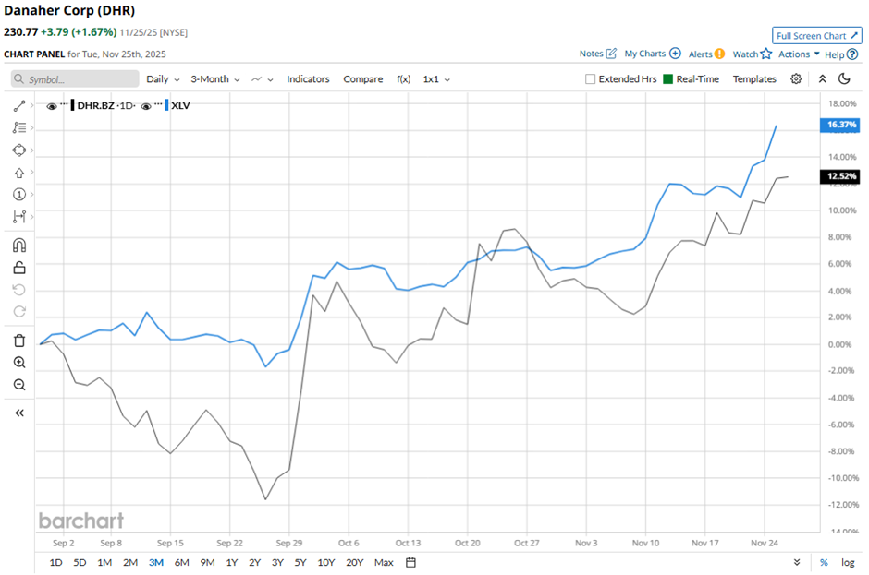Zoom out of the chart
869x575 pixels.
click(19, 385)
